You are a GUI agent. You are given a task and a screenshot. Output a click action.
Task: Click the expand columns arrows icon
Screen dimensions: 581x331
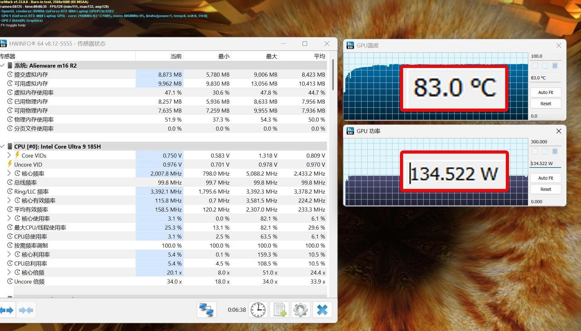7,310
